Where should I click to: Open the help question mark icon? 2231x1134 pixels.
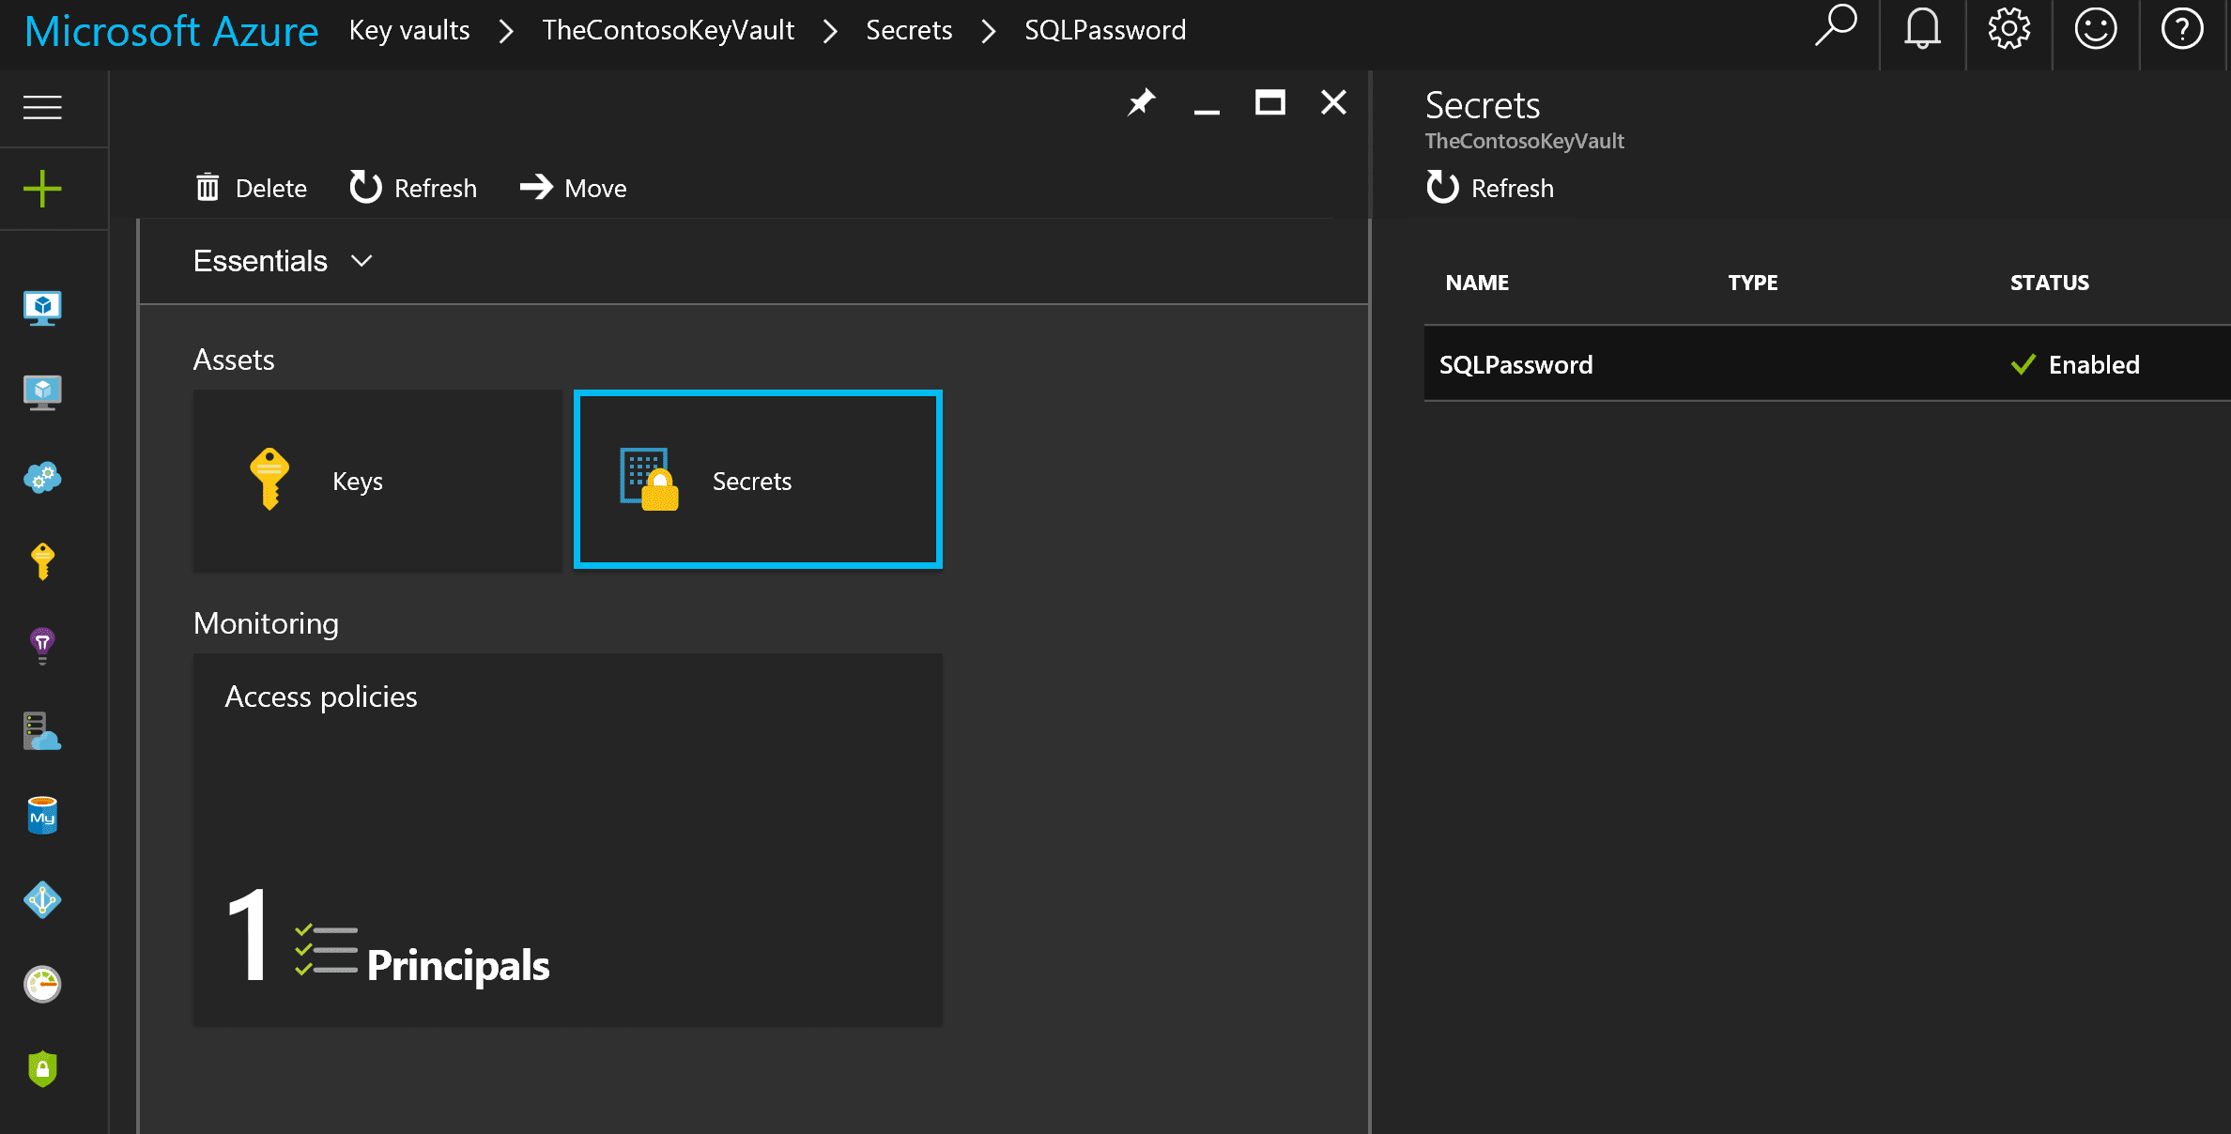click(2181, 28)
